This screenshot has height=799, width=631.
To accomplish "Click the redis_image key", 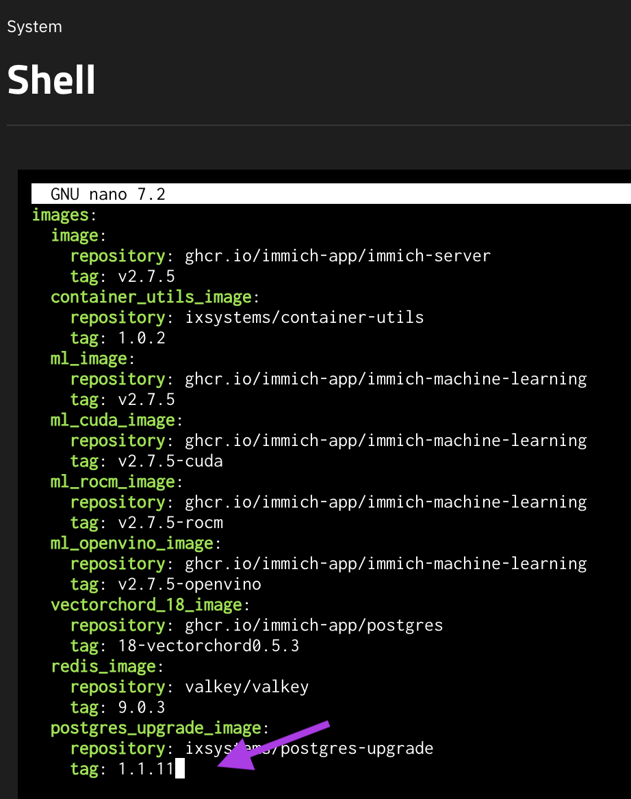I will [x=103, y=666].
